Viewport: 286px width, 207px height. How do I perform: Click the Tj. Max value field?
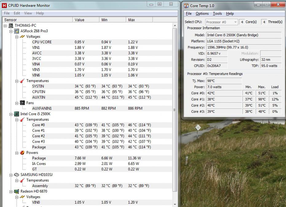click(224, 81)
